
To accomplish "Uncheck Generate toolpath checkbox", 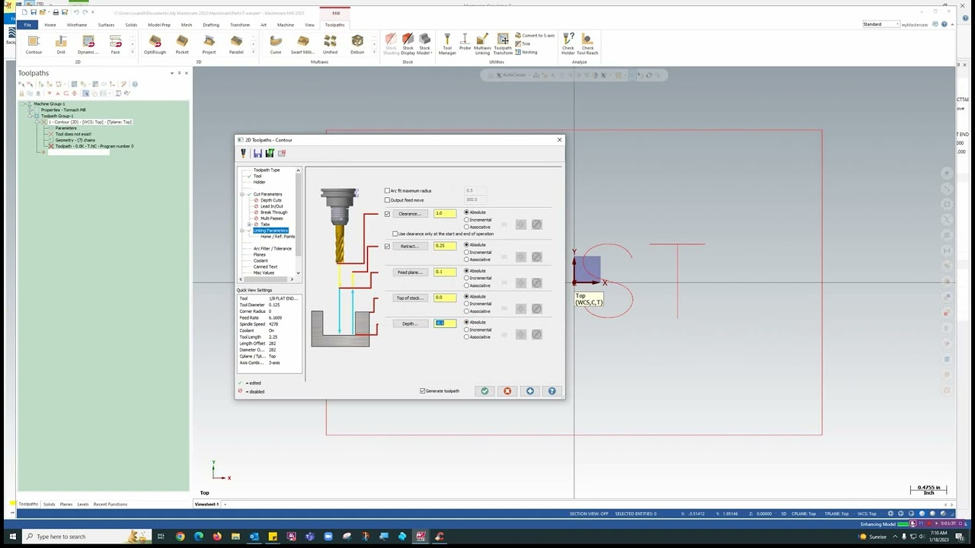I will (x=423, y=391).
